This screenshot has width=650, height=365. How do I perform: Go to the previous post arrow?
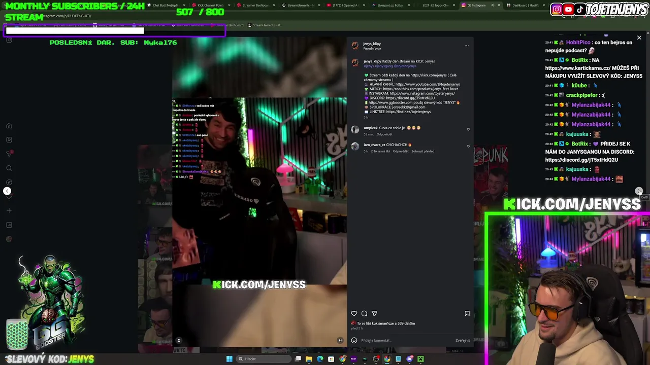point(7,191)
